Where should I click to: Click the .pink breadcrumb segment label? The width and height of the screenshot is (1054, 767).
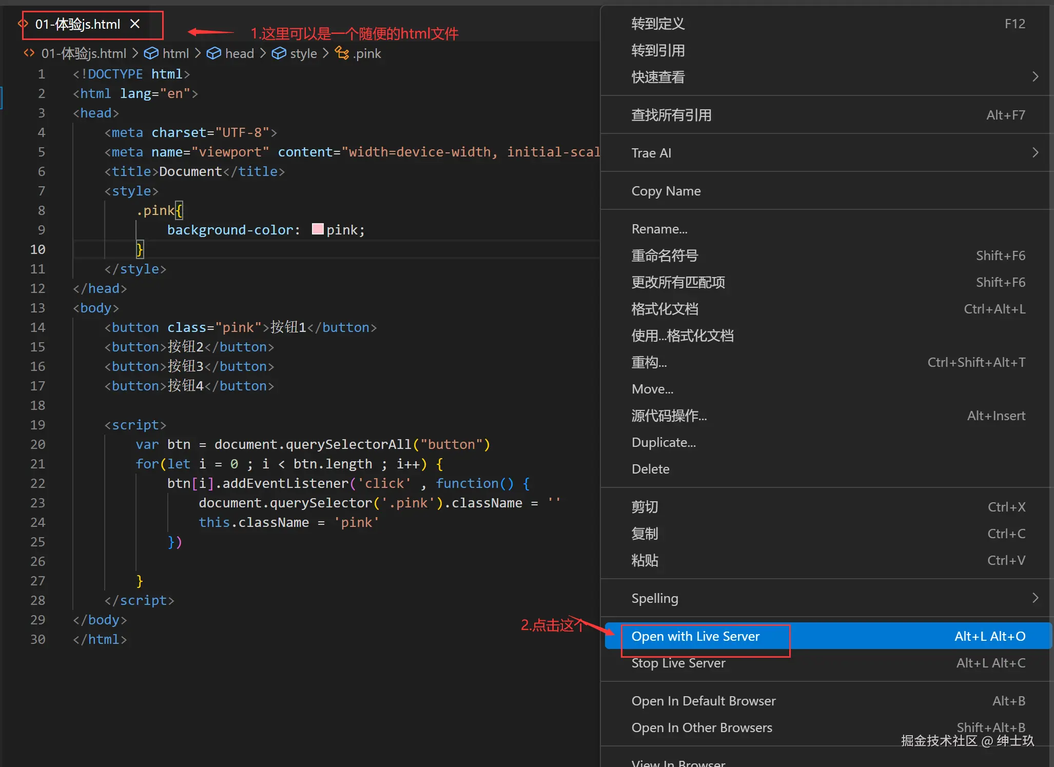tap(367, 53)
